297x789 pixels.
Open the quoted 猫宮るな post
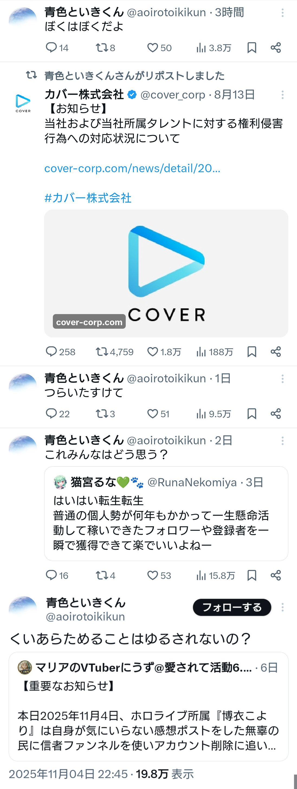click(x=166, y=514)
